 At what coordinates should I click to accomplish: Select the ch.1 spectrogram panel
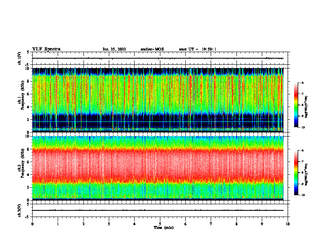(x=158, y=100)
